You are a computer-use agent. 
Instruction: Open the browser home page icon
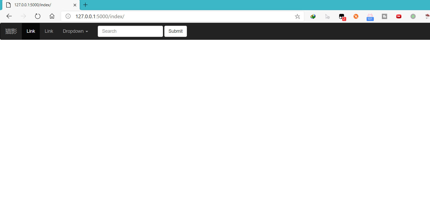pos(52,16)
